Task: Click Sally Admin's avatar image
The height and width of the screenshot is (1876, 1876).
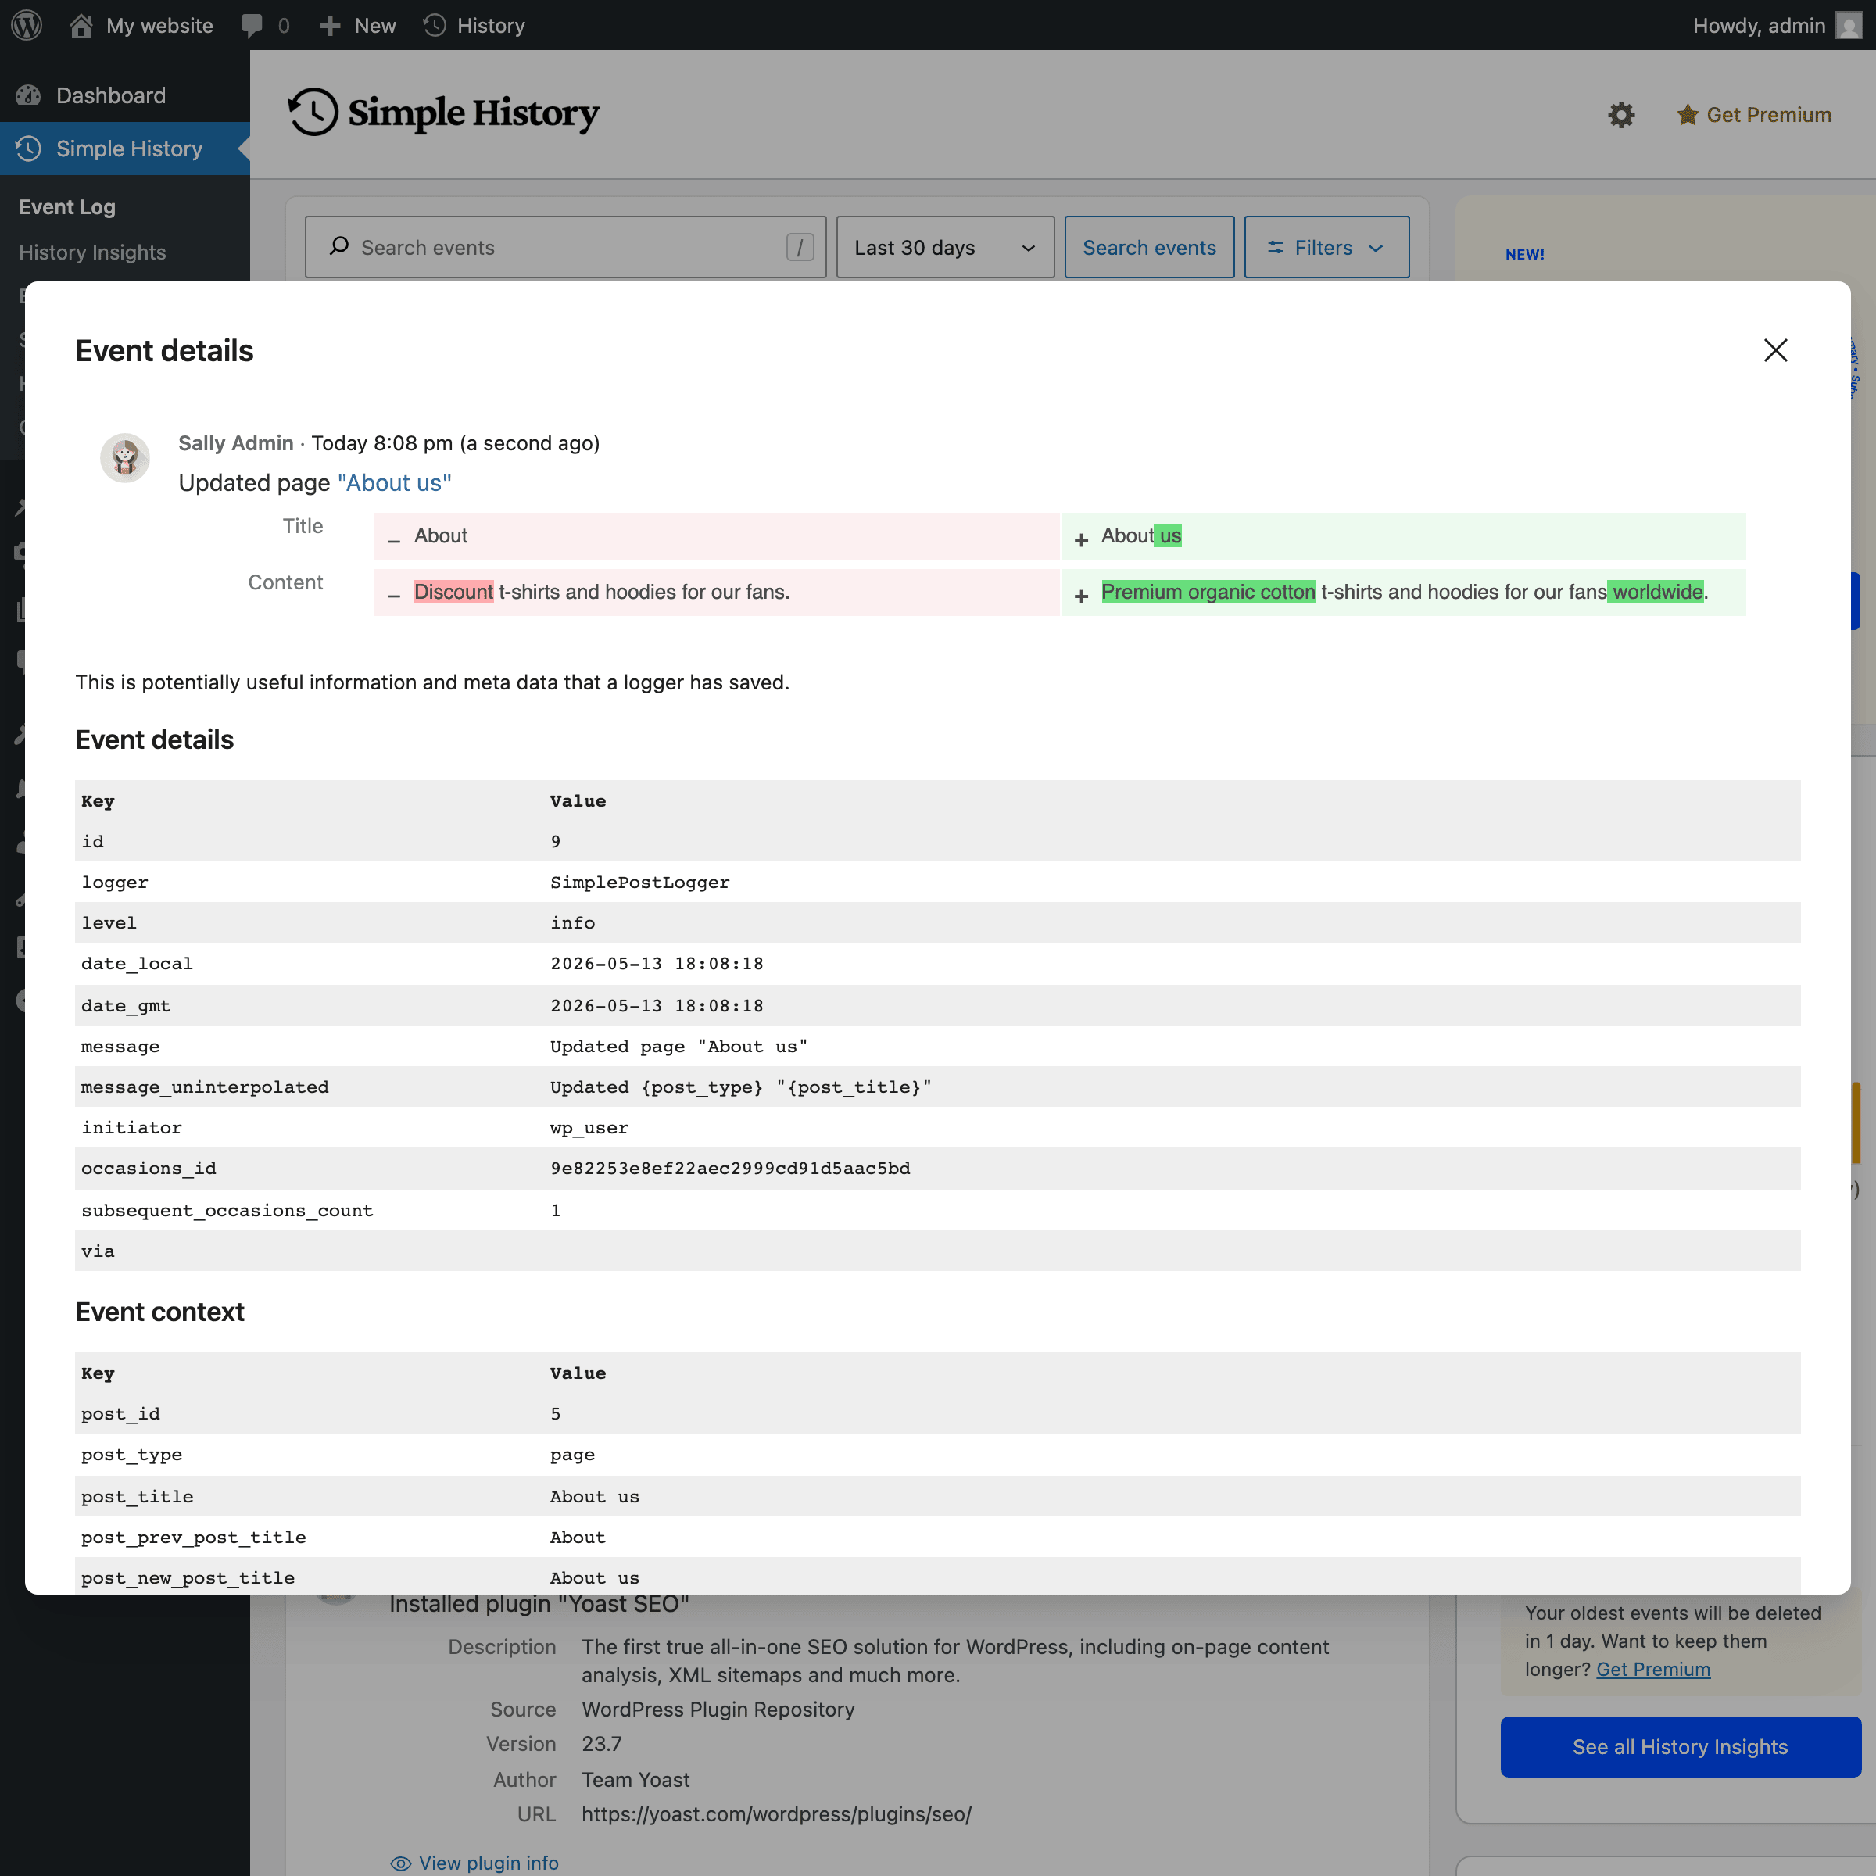Action: pyautogui.click(x=125, y=457)
